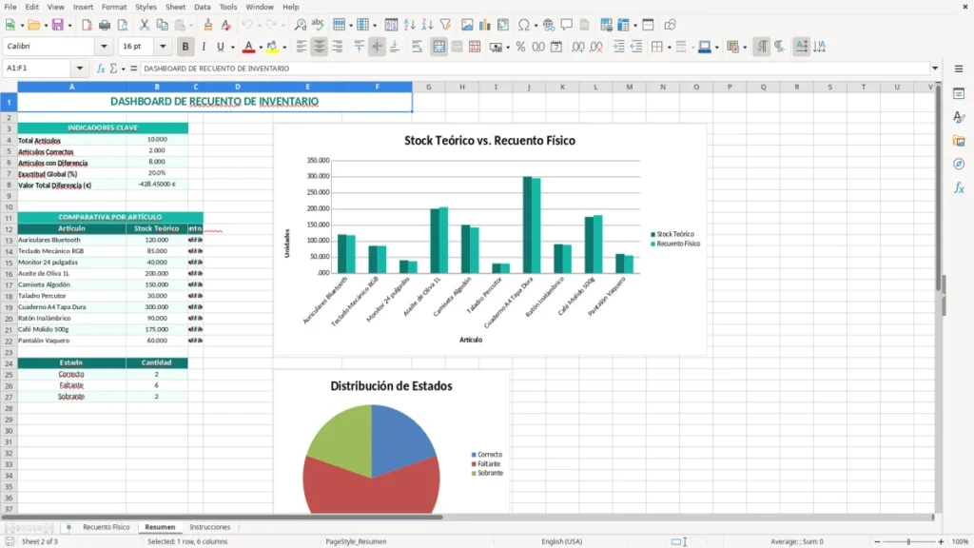The width and height of the screenshot is (974, 548).
Task: Open the sidebar Gallery panel
Action: [959, 141]
